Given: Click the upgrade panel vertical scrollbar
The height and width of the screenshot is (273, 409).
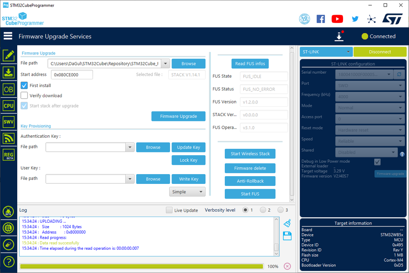Looking at the screenshot, I should coord(292,123).
